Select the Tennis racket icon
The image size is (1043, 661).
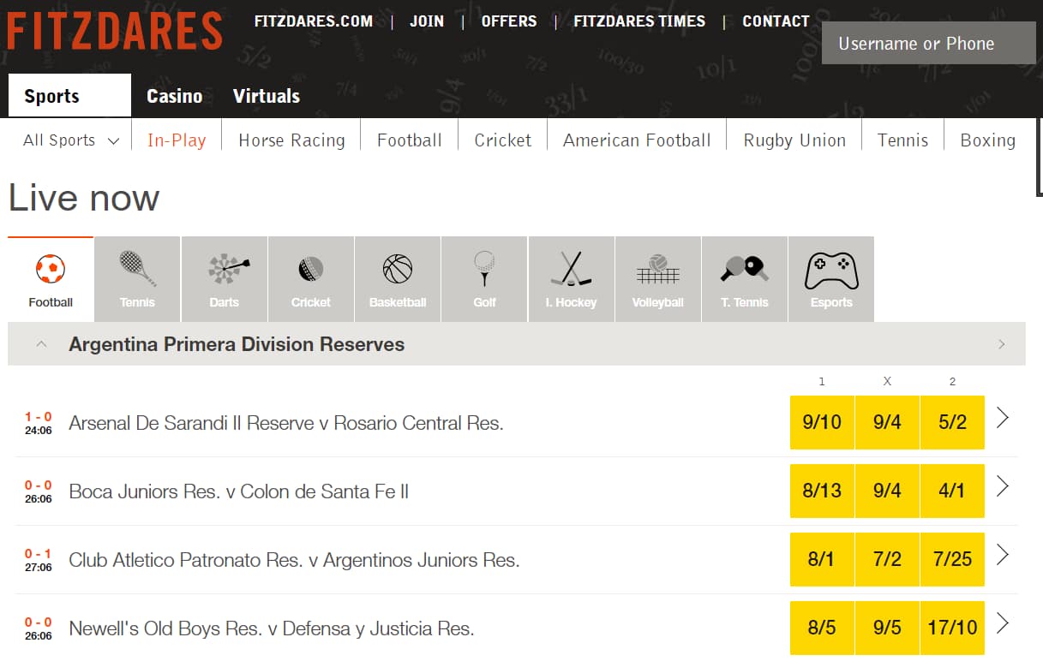[x=137, y=269]
